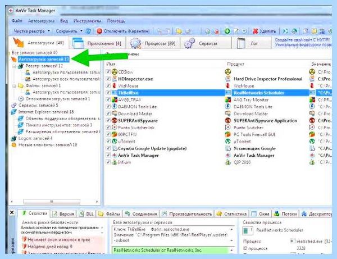This screenshot has height=259, width=337.
Task: Click the yellow folder toolbar icon
Action: pyautogui.click(x=179, y=31)
